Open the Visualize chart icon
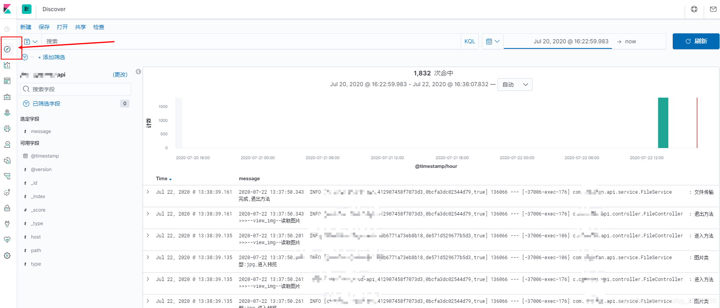The width and height of the screenshot is (720, 308). tap(7, 65)
